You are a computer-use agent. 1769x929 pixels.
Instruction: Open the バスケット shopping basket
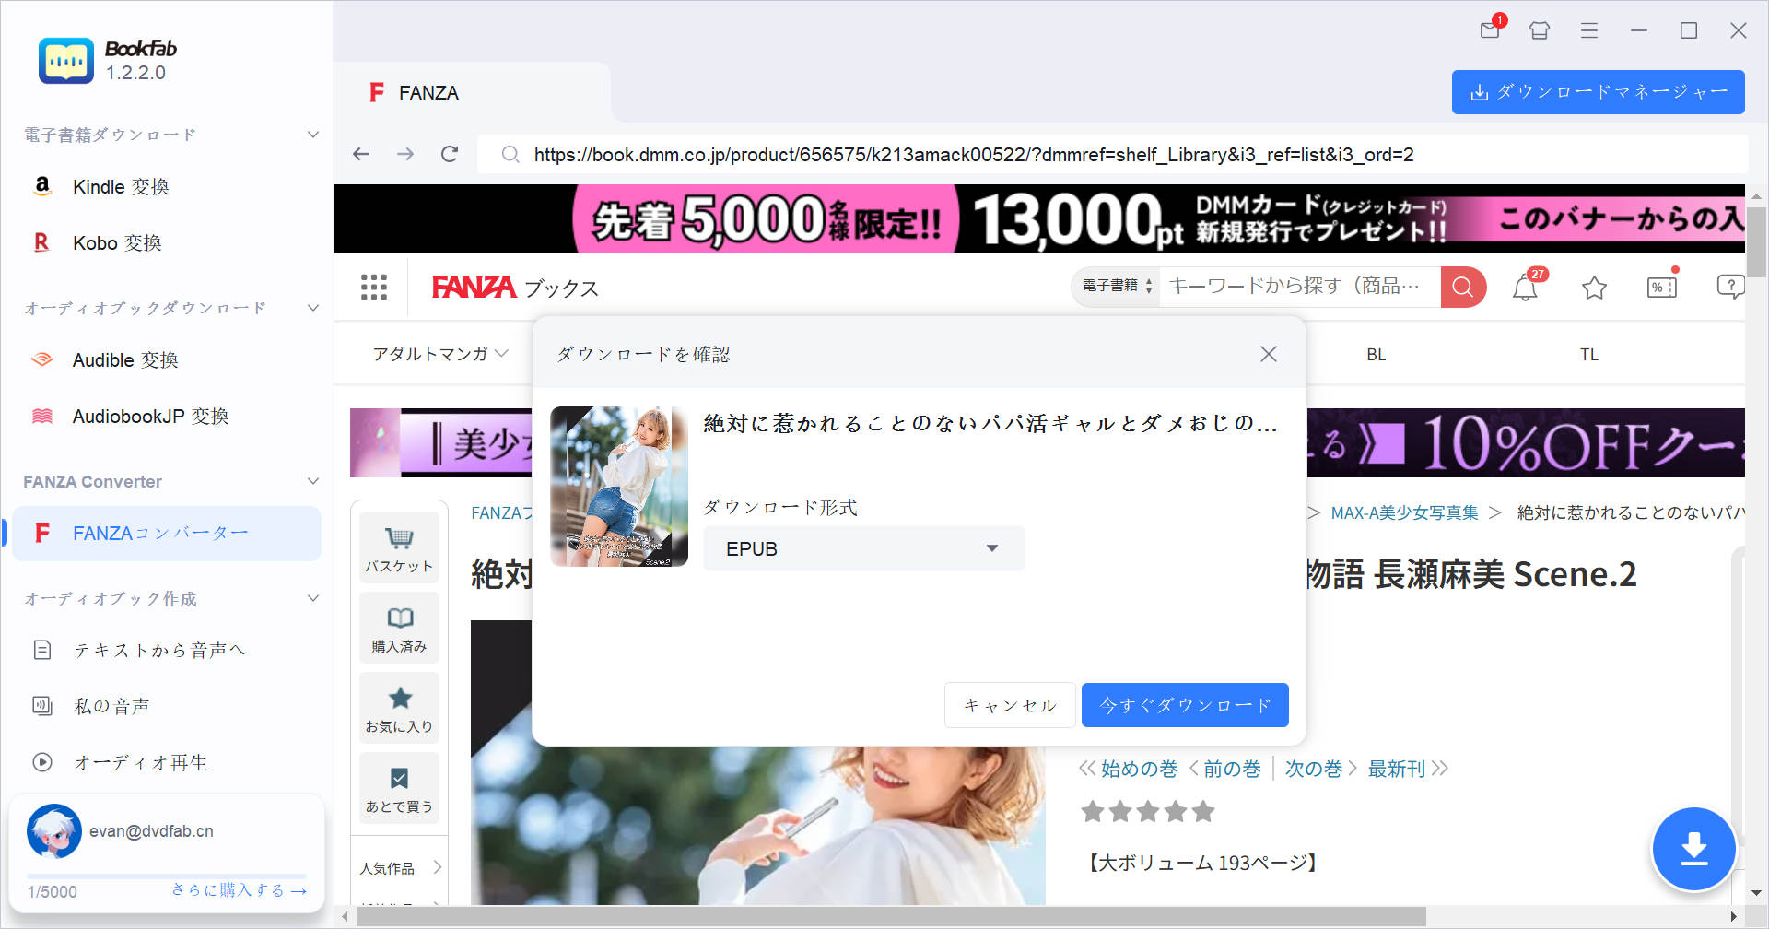[x=399, y=546]
